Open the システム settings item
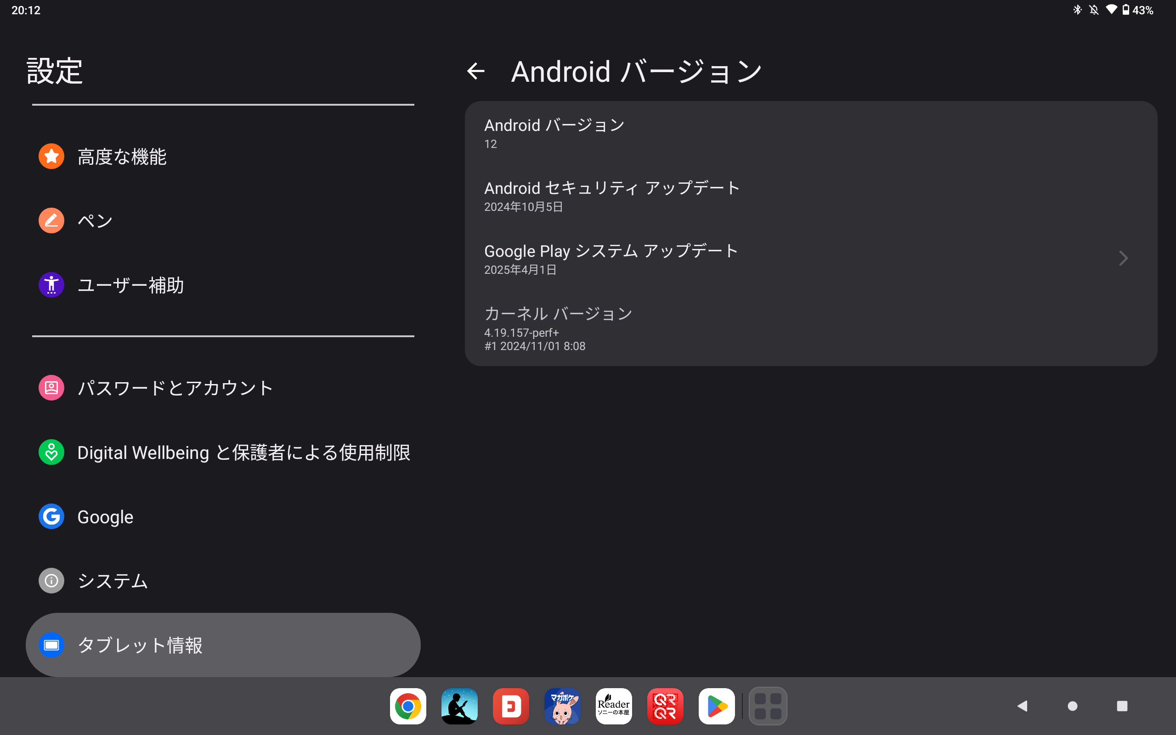The height and width of the screenshot is (735, 1176). pyautogui.click(x=112, y=581)
